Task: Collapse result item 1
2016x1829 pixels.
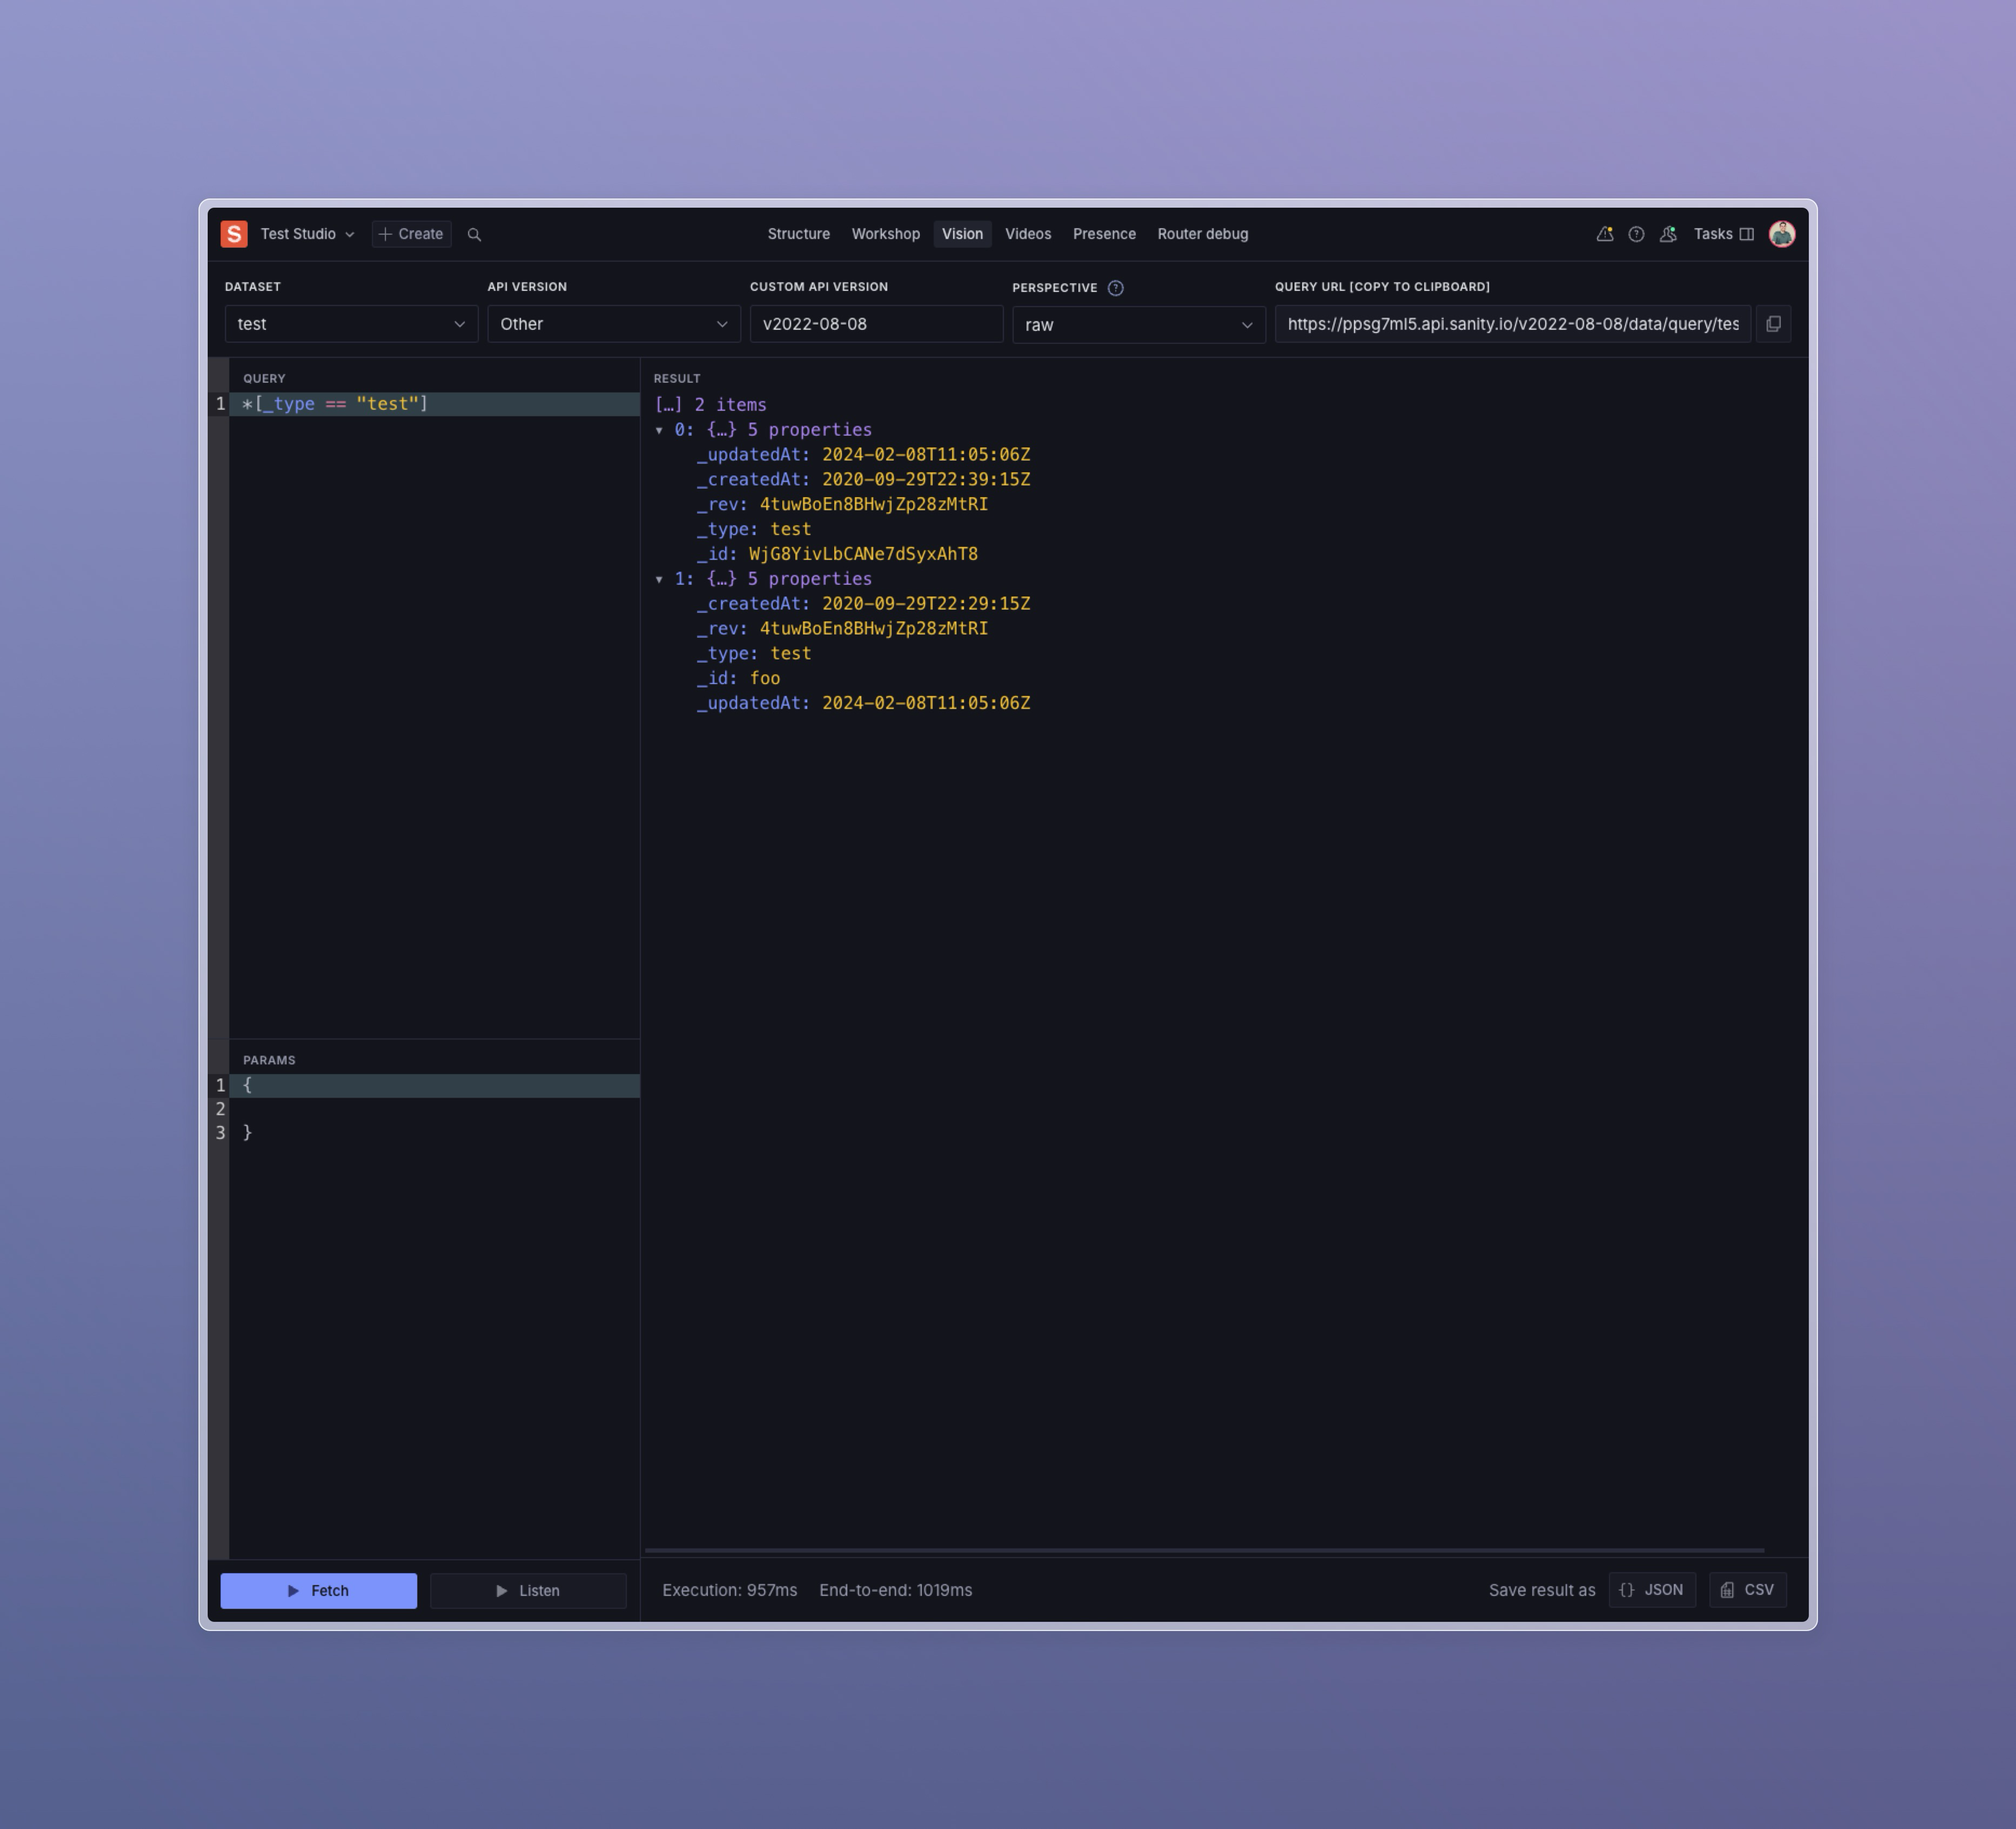Action: pos(659,579)
